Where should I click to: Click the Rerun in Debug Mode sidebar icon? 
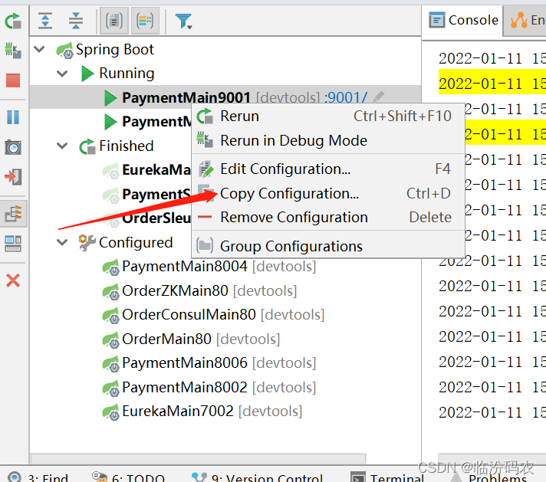tap(13, 51)
